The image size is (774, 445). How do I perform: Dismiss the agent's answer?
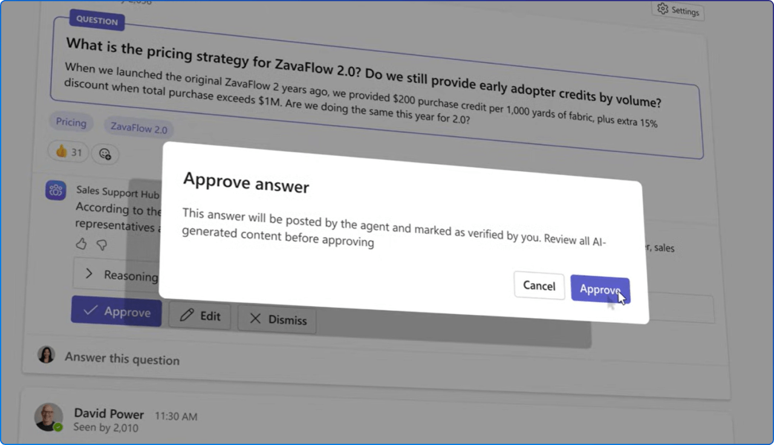(x=278, y=319)
